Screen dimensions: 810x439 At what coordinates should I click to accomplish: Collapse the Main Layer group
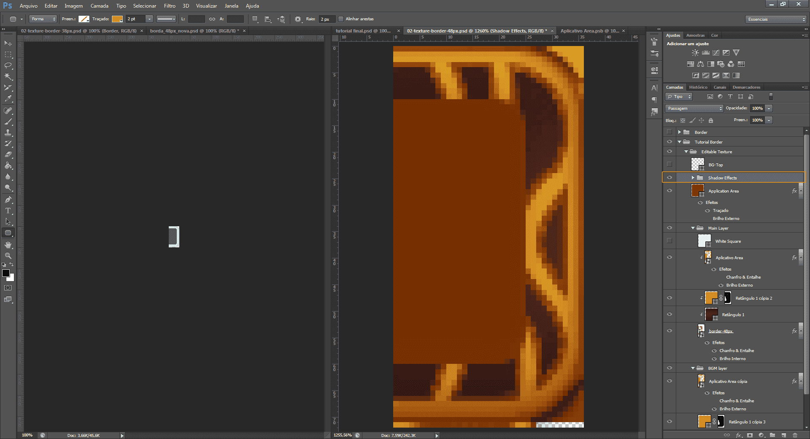(693, 228)
